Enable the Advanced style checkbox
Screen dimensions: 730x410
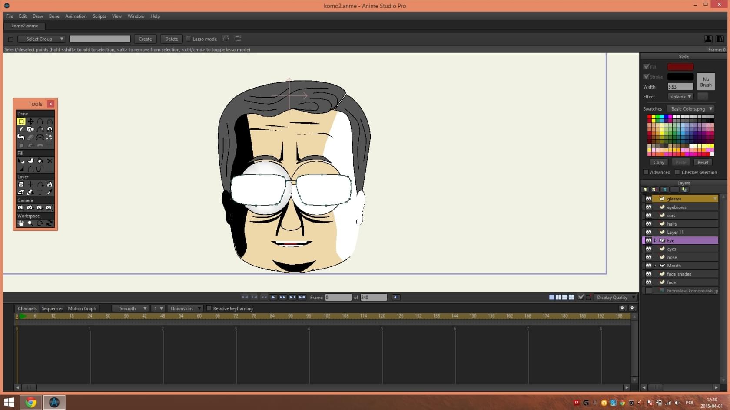pos(646,172)
